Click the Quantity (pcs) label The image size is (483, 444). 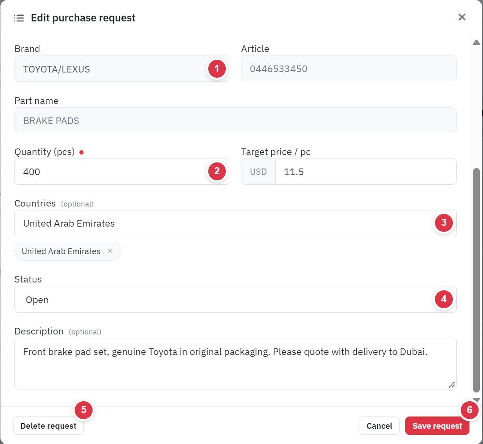(x=45, y=152)
